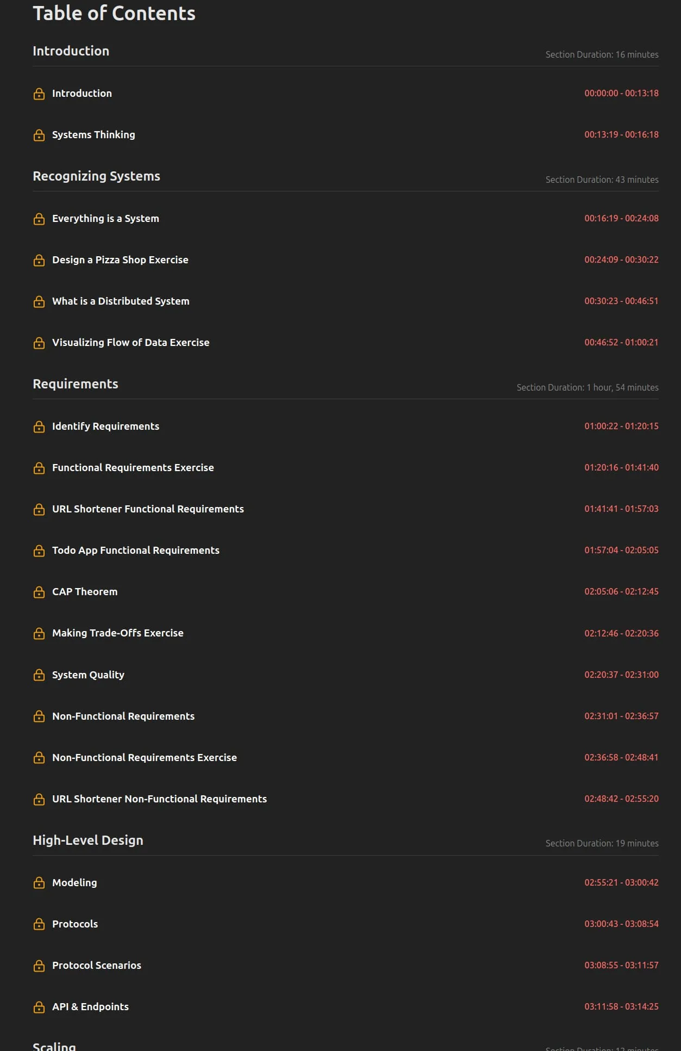Open Todo App Functional Requirements lesson
The width and height of the screenshot is (681, 1051).
coord(136,551)
